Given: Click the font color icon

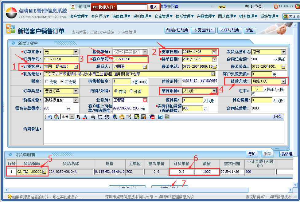Looking at the screenshot, I should pyautogui.click(x=85, y=117).
